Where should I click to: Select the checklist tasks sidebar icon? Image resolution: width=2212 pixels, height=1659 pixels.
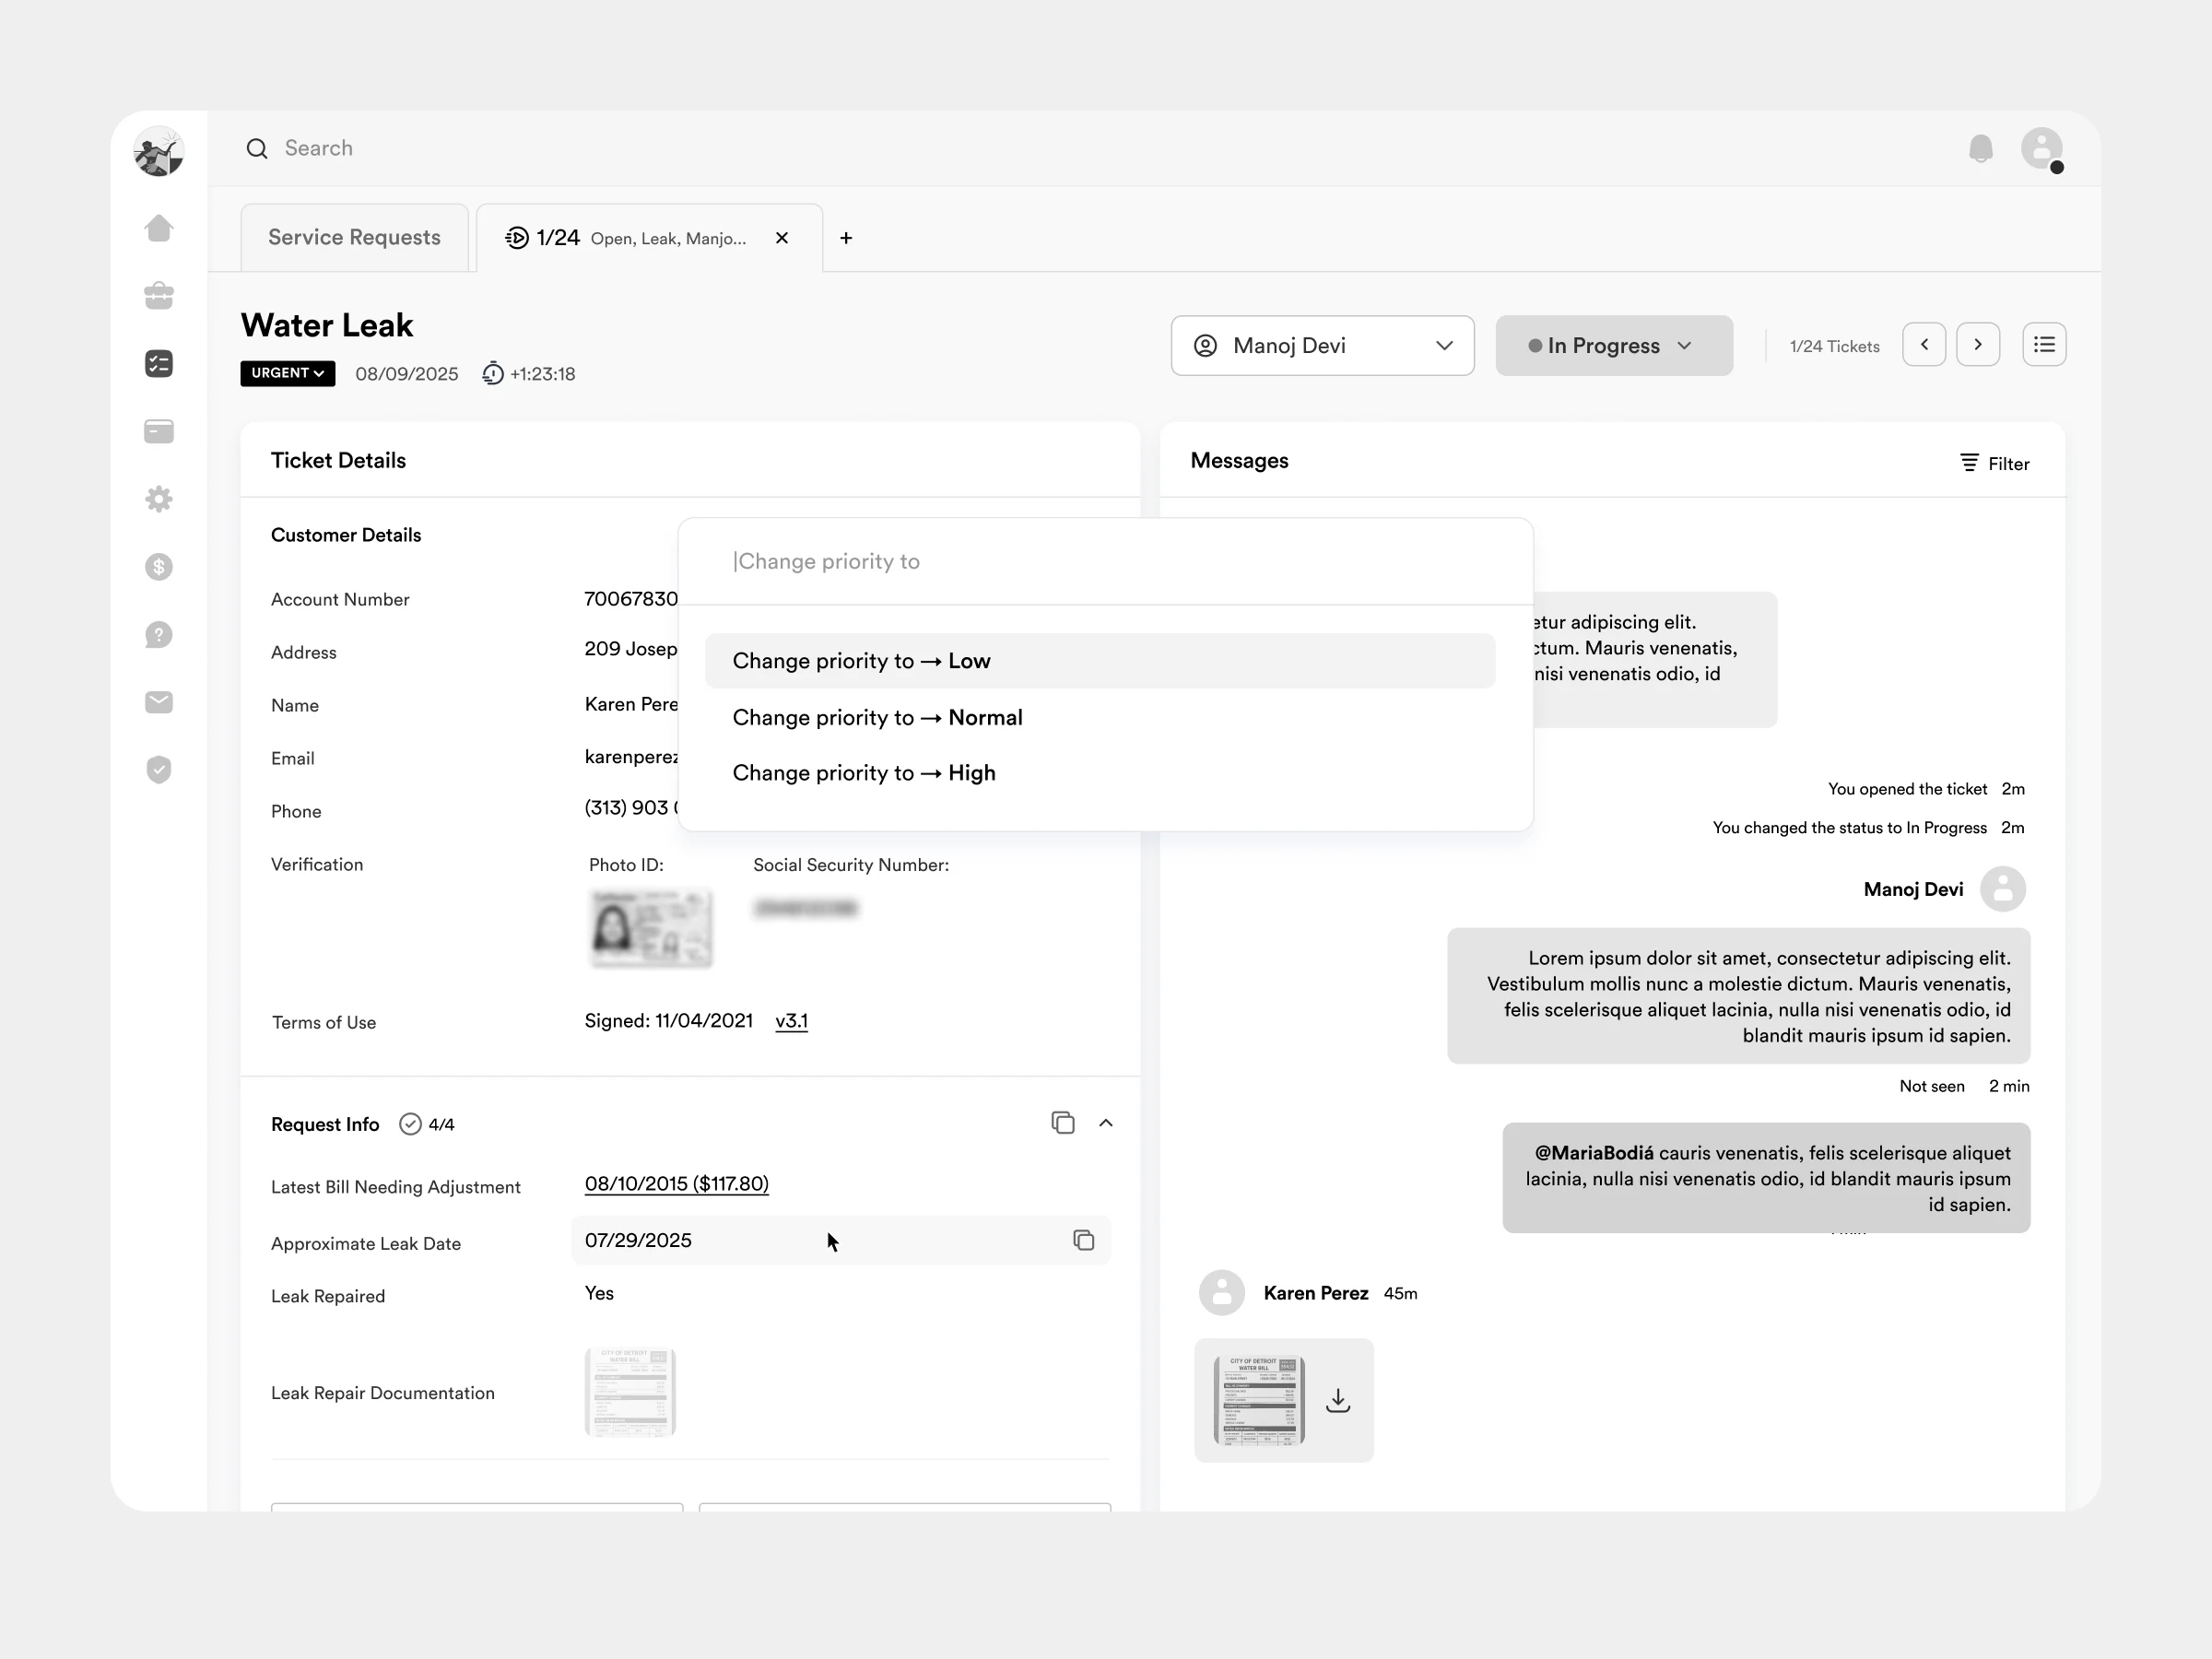click(x=159, y=364)
